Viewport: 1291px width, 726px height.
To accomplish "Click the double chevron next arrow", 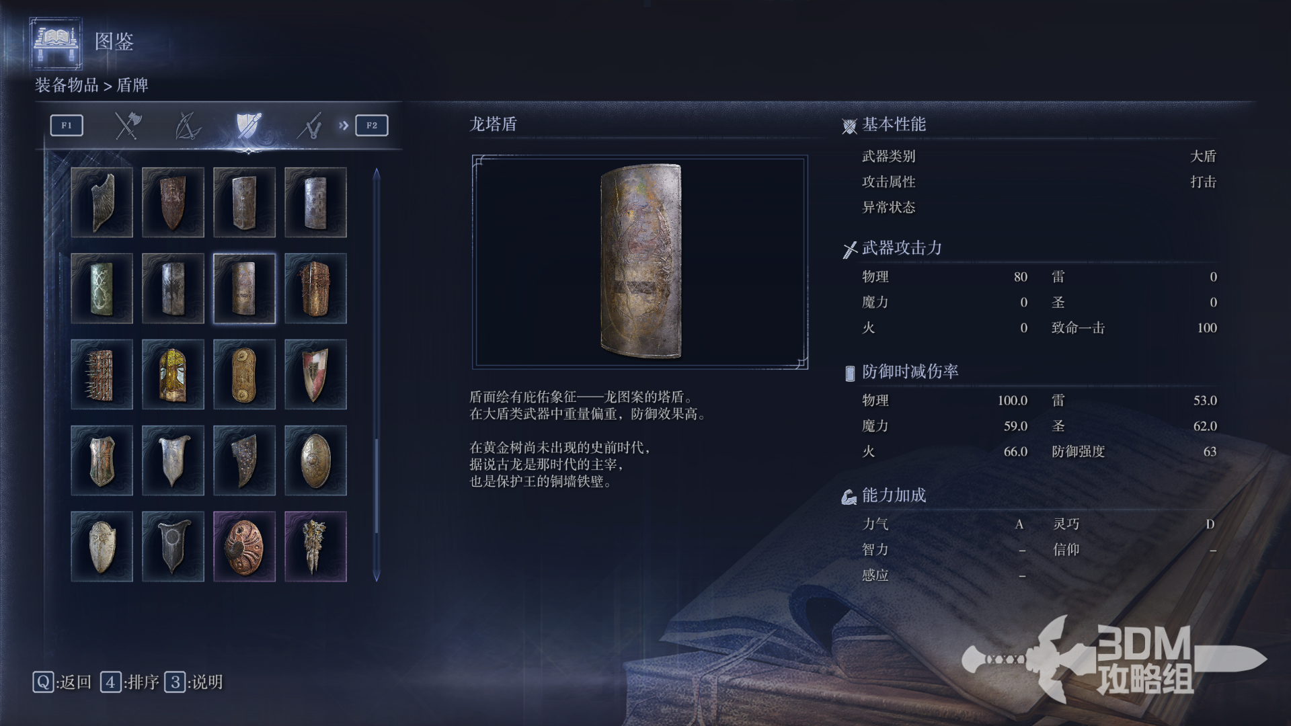I will coord(344,125).
